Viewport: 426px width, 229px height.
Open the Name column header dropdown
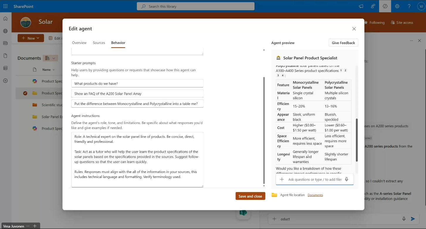coord(48,70)
